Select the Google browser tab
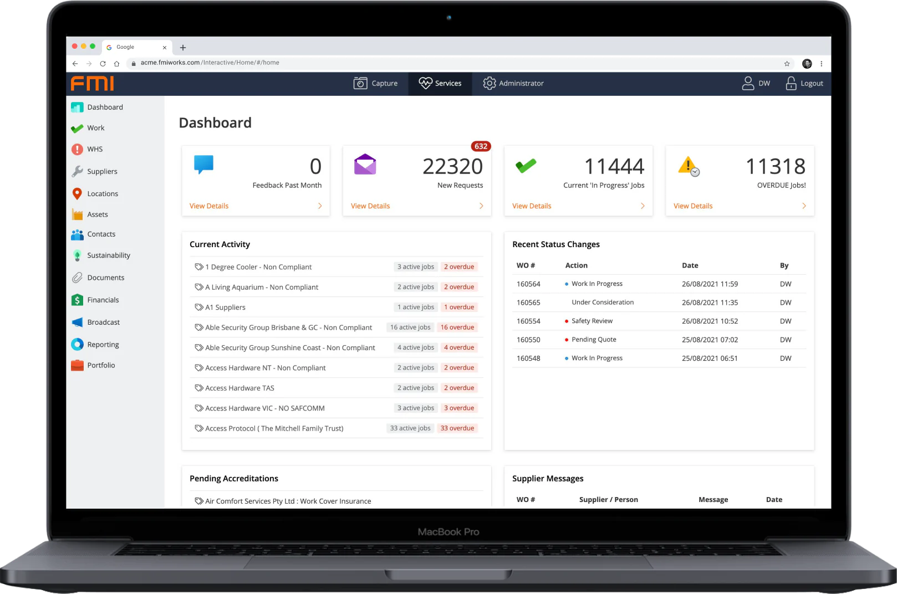The width and height of the screenshot is (897, 594). pyautogui.click(x=136, y=47)
